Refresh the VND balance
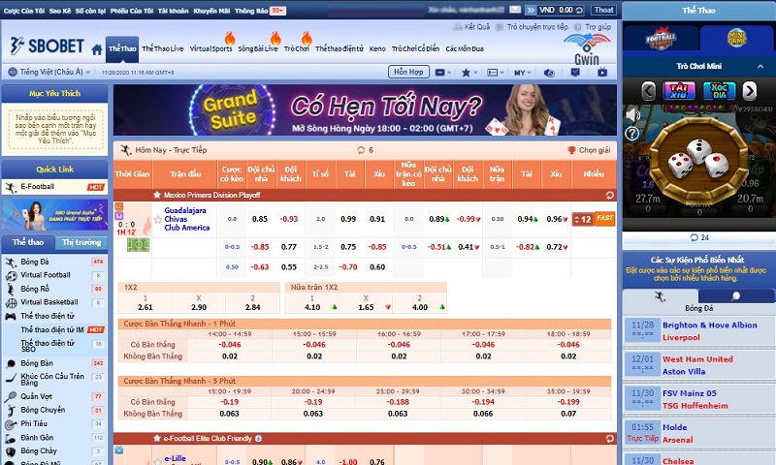776x465 pixels. (x=579, y=10)
